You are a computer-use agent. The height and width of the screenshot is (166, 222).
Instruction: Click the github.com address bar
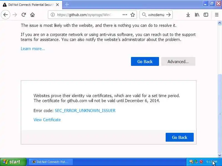coord(92,15)
